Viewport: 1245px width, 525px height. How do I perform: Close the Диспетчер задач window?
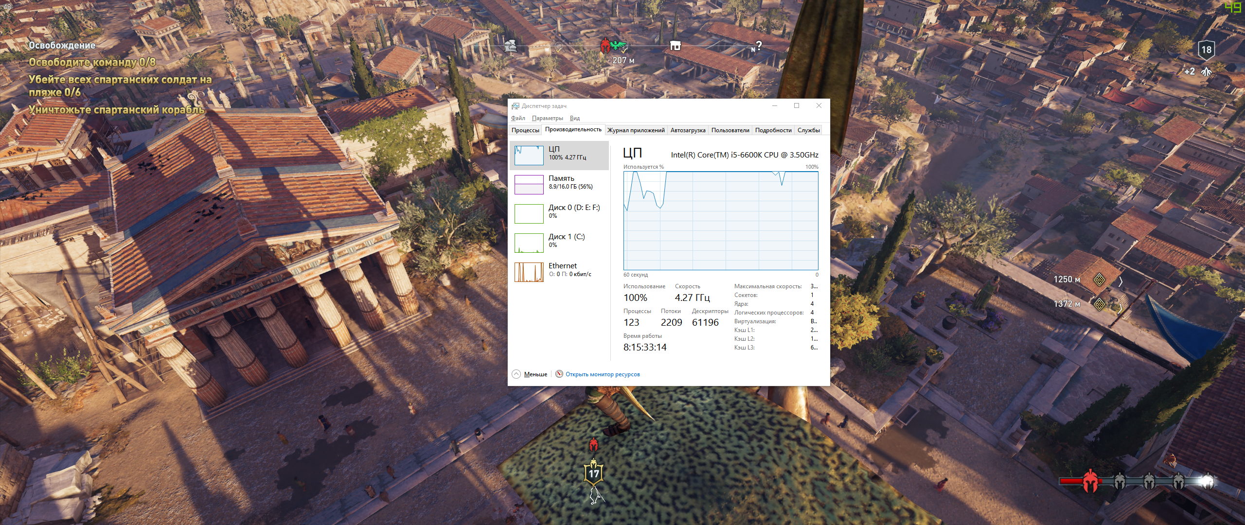click(x=819, y=105)
